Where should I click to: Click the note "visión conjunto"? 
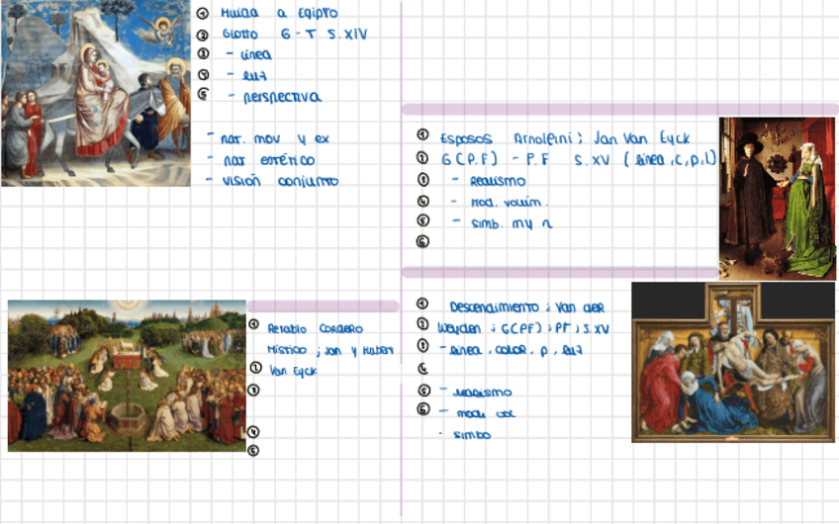point(273,181)
